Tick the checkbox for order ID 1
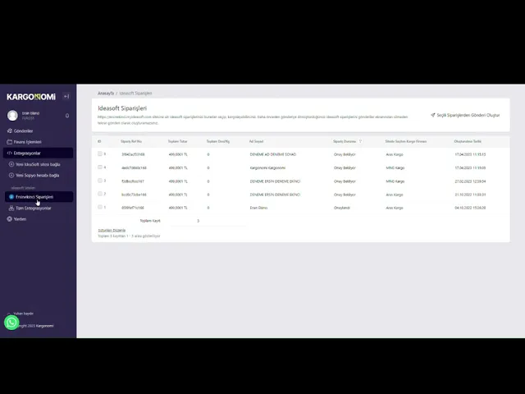This screenshot has height=394, width=525. coord(100,207)
